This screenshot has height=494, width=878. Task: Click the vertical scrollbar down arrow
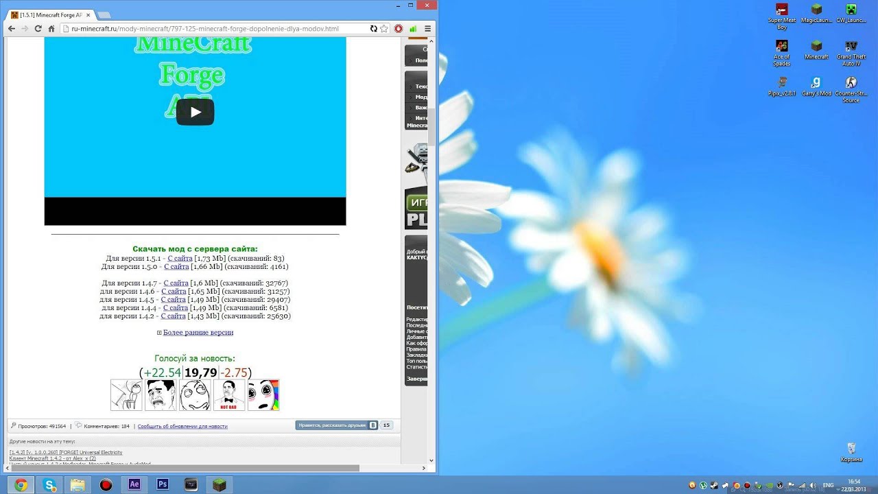(431, 460)
